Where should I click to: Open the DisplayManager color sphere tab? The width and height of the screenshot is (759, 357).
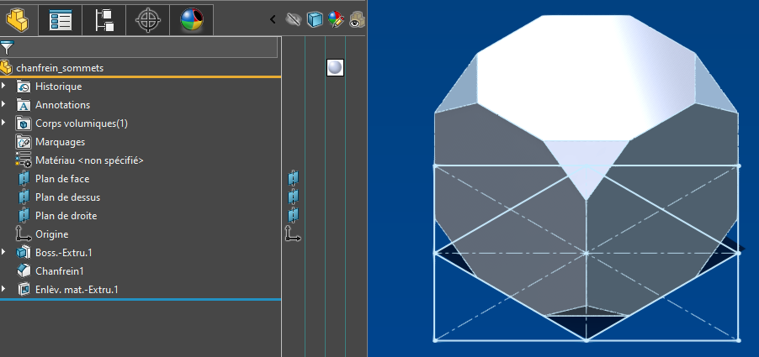pyautogui.click(x=192, y=20)
